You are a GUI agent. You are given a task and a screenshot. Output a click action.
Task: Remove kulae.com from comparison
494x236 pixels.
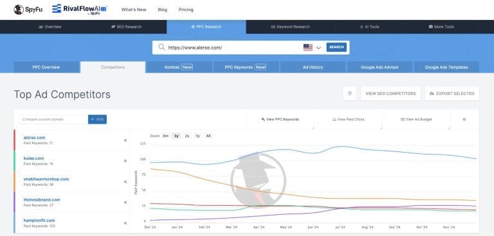[125, 161]
